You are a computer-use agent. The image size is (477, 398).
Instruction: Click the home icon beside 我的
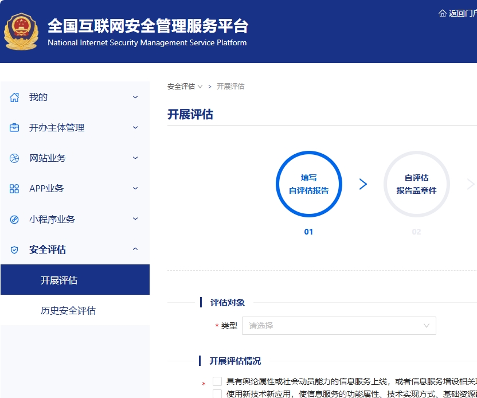15,97
